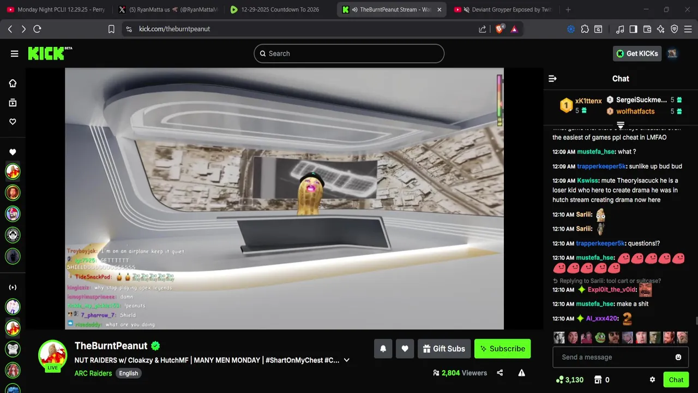Open TheBurntPeanut channel name link

pos(111,346)
